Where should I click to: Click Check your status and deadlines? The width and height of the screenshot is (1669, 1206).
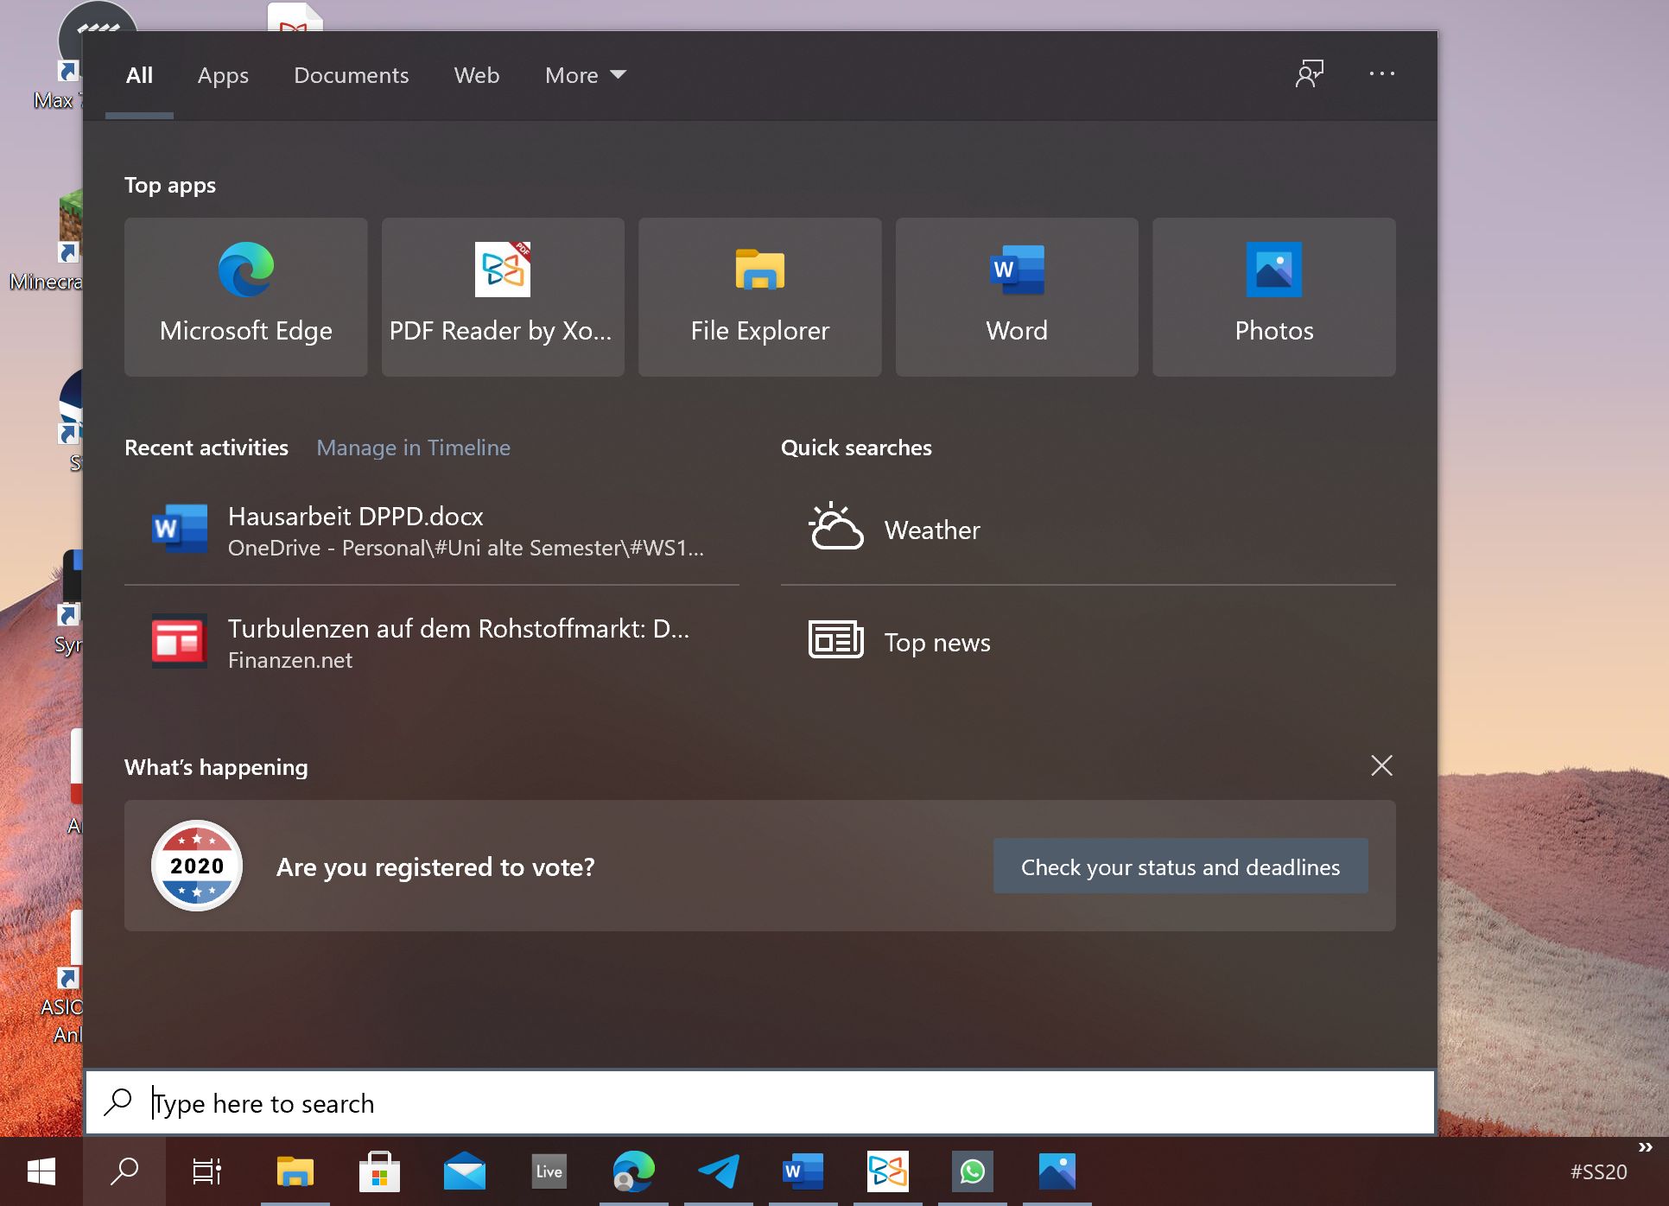(1181, 866)
